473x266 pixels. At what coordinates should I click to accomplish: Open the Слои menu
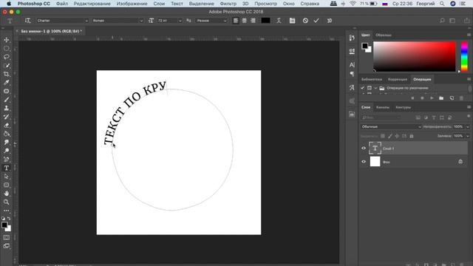159,4
